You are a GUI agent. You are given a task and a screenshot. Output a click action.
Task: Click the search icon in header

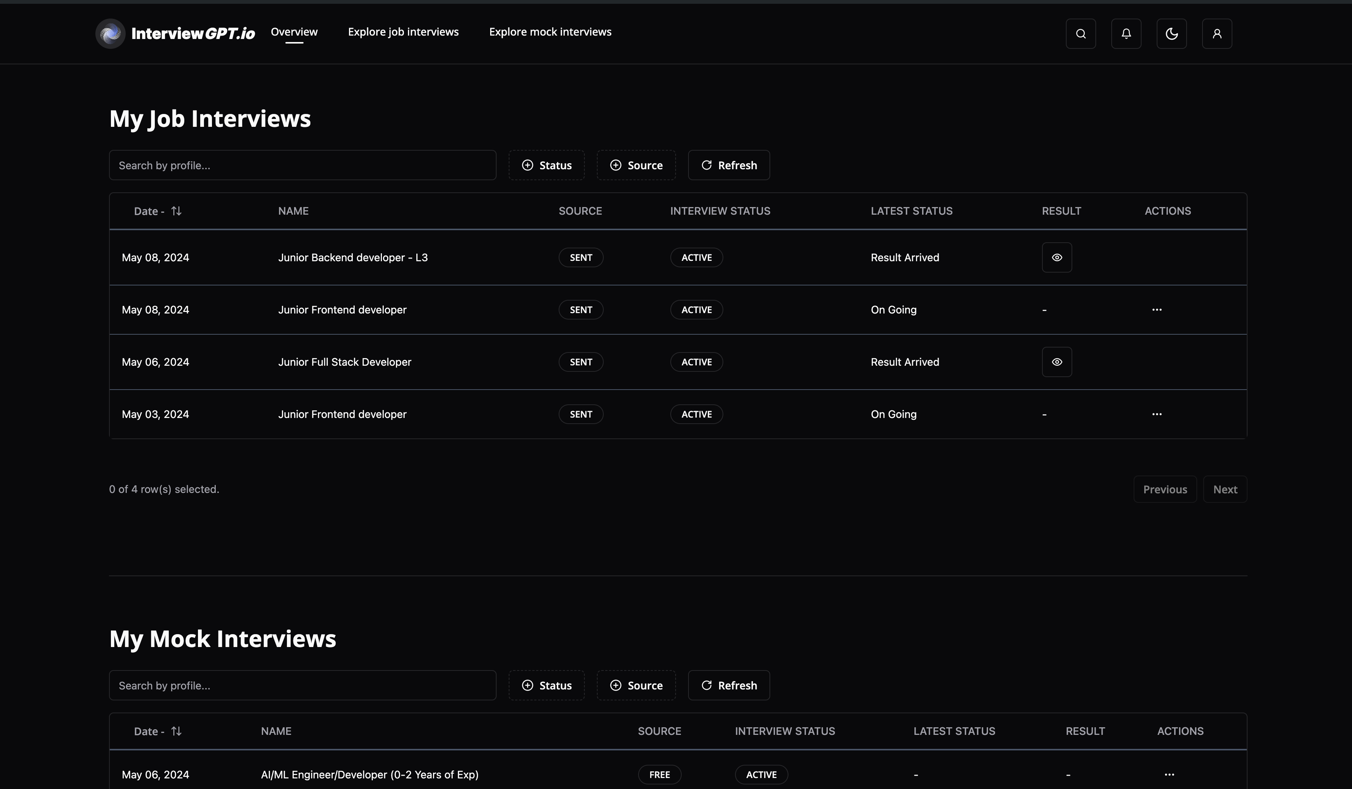coord(1081,34)
